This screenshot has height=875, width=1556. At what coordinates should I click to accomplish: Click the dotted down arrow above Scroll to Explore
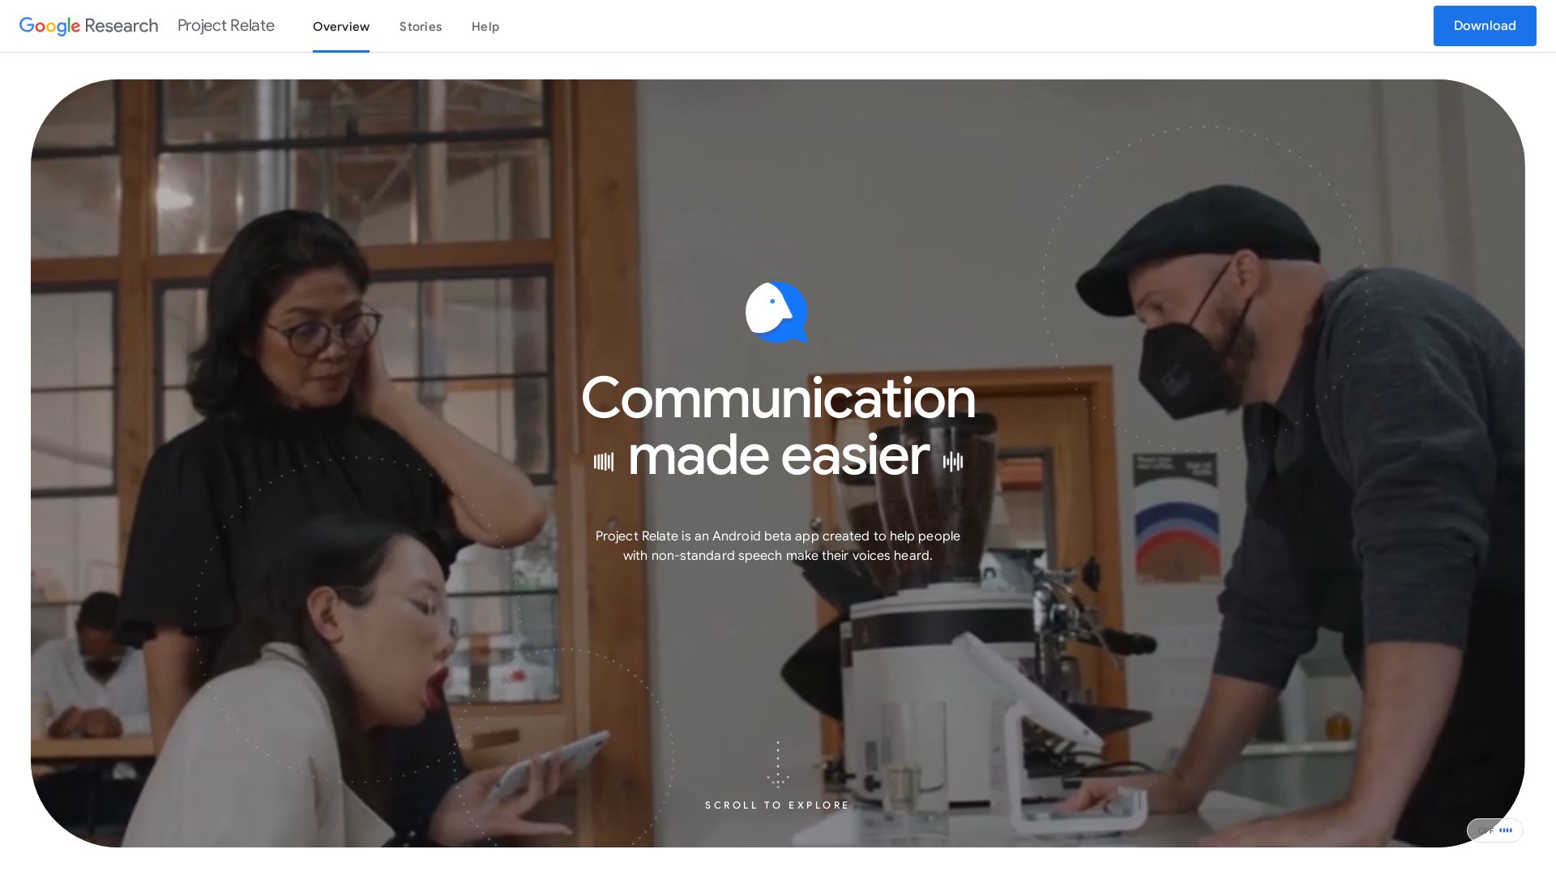(x=777, y=765)
